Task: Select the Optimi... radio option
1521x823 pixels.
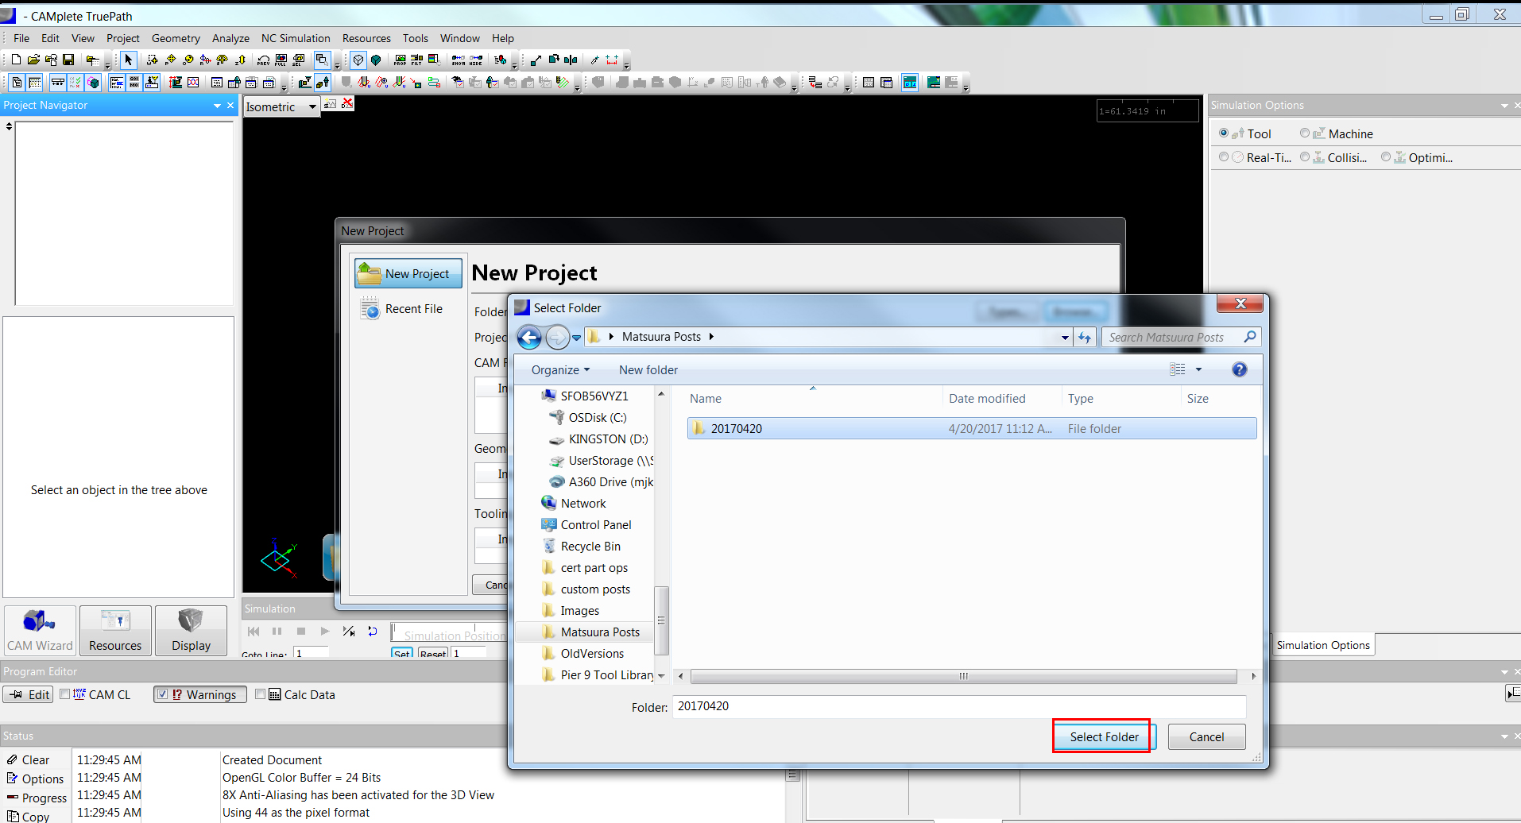Action: point(1386,157)
